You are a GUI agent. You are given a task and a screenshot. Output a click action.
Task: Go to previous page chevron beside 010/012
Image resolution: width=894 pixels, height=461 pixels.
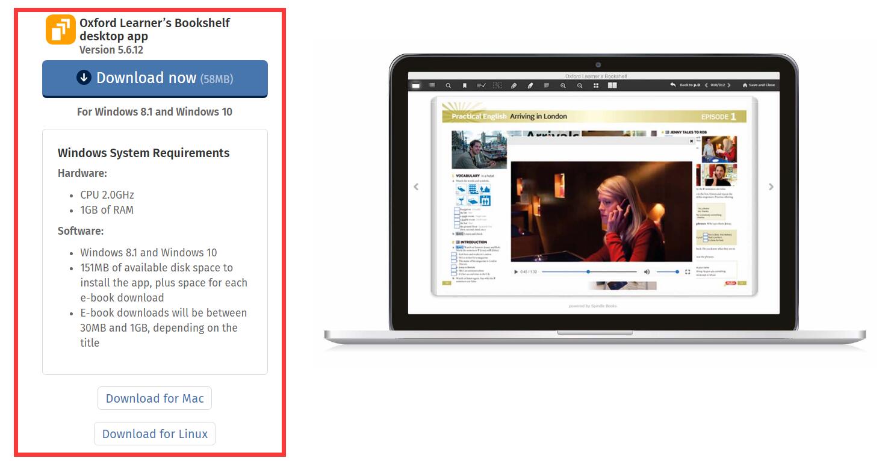coord(706,85)
